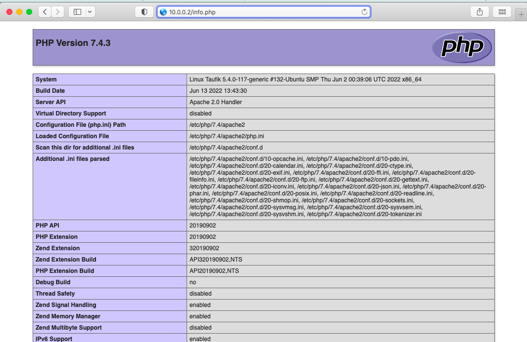Select the Debug Build value no
527x342 pixels.
tap(192, 283)
